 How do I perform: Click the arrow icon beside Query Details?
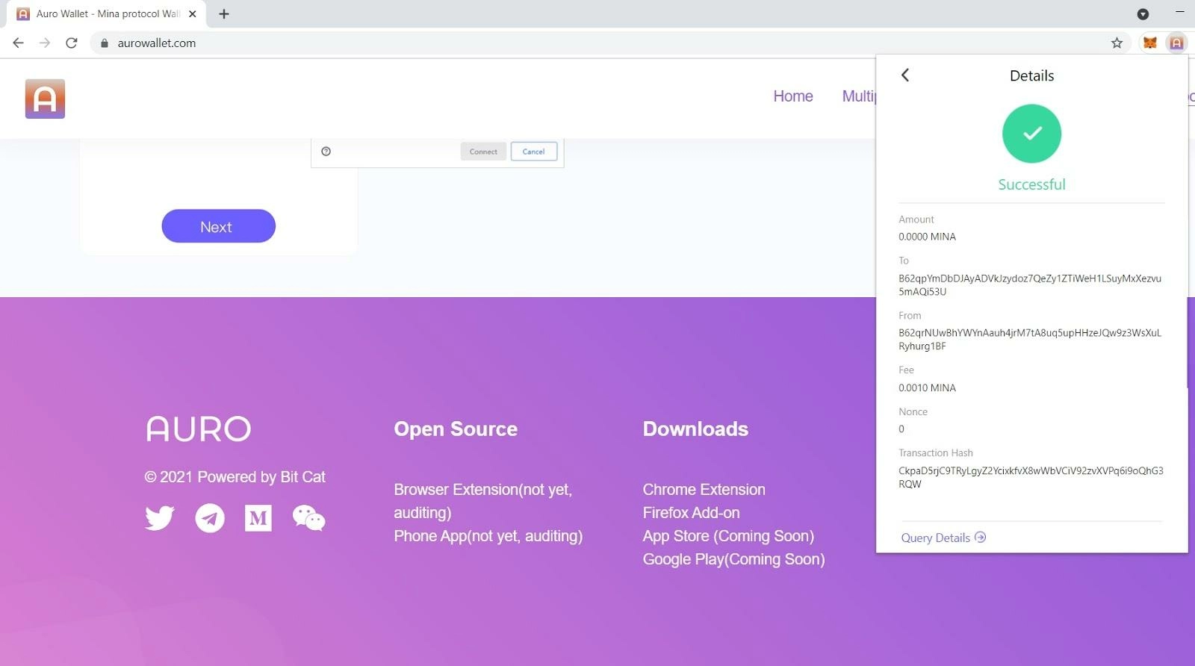click(980, 537)
